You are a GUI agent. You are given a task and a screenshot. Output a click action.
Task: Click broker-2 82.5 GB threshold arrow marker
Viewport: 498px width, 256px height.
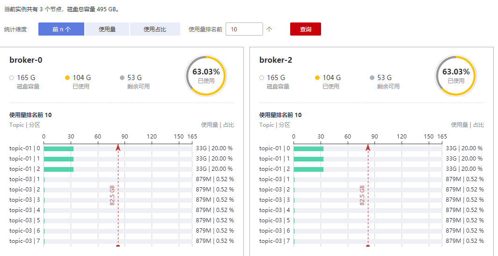tap(368, 147)
